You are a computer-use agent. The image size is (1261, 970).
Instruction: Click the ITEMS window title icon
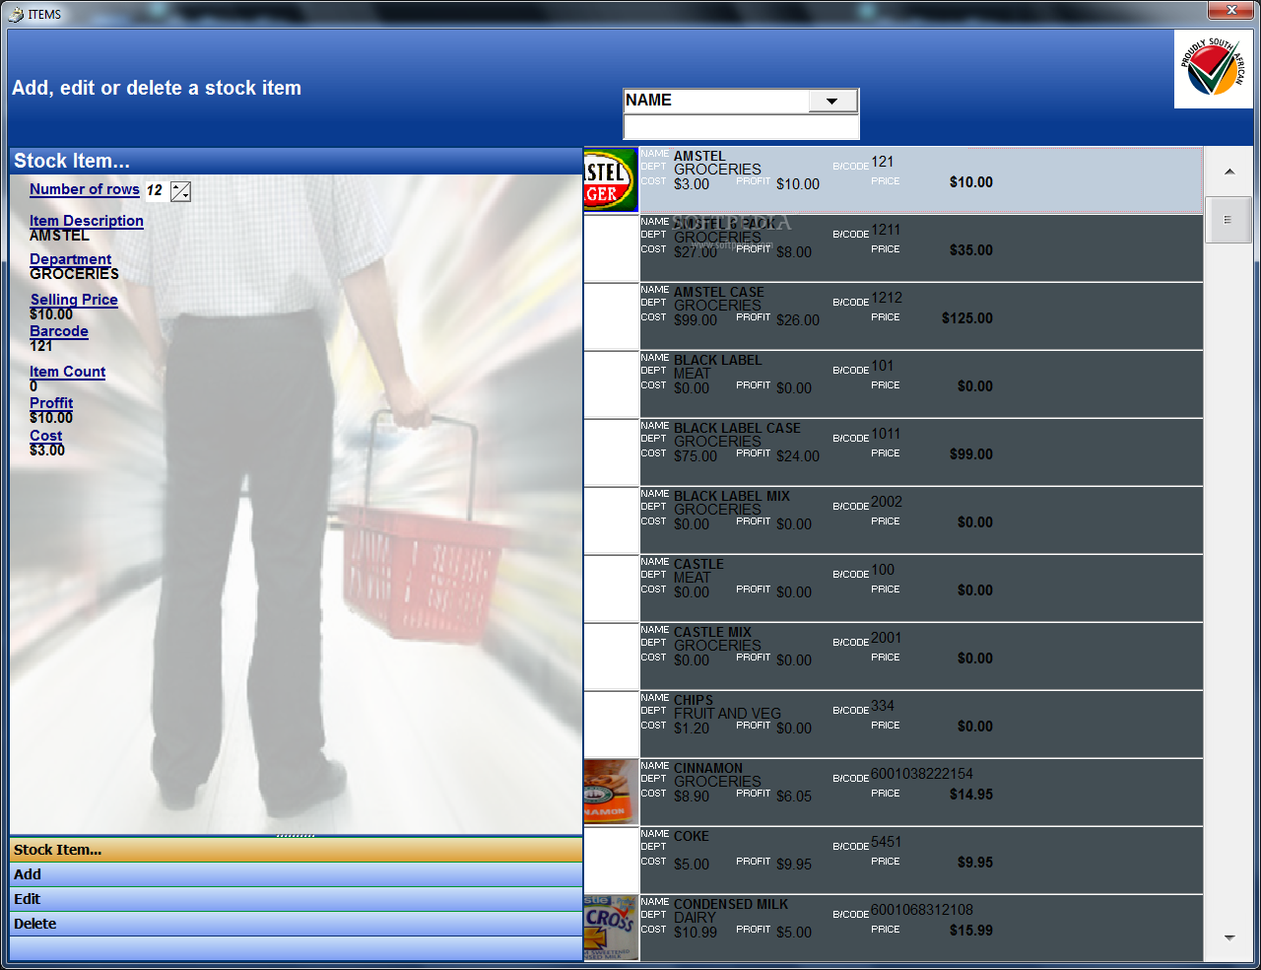tap(17, 14)
